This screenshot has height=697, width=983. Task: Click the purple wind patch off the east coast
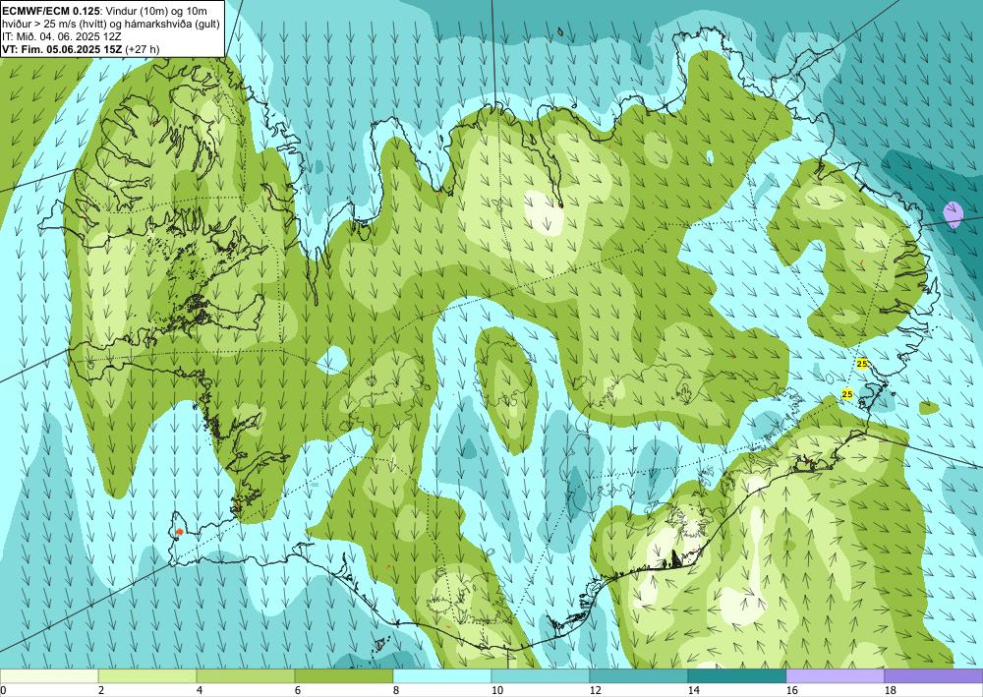point(953,214)
